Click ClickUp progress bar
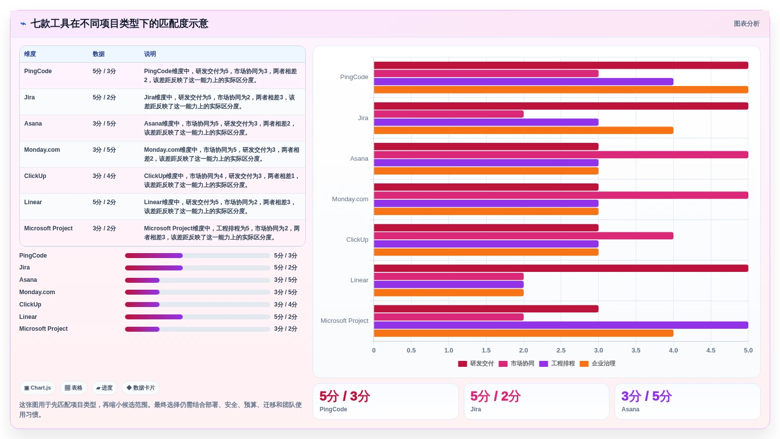Viewport: 780px width, 439px height. pyautogui.click(x=197, y=305)
